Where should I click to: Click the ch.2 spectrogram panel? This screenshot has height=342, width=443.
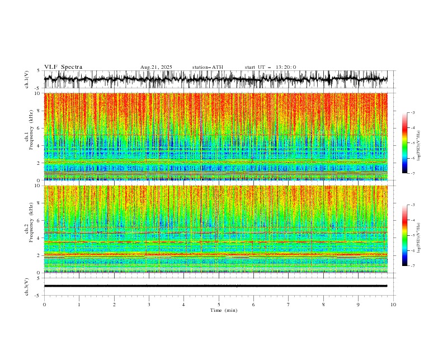pos(215,229)
